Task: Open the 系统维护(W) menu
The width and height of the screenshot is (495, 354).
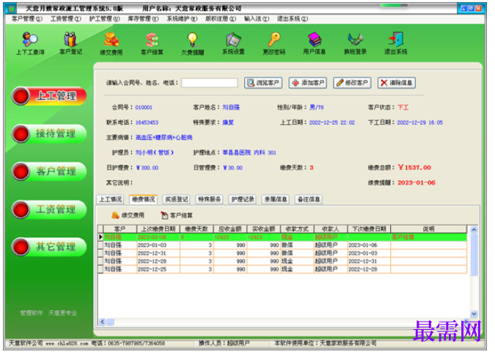Action: [x=182, y=19]
